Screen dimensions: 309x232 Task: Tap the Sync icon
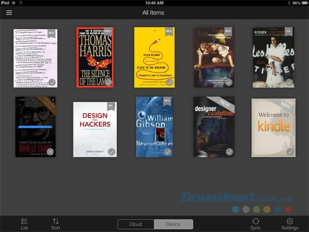256,221
